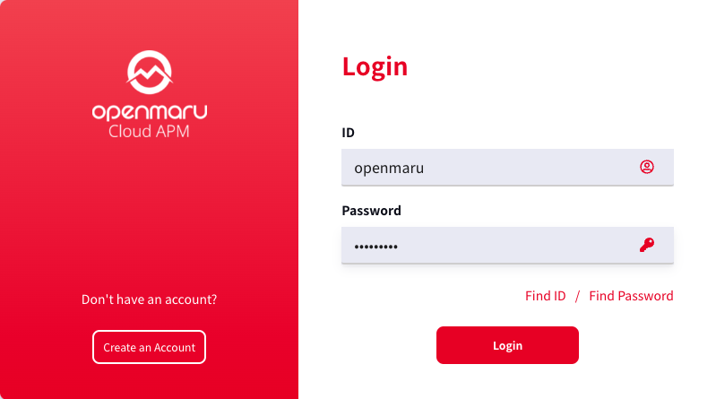Open the Find Password link
The image size is (716, 399).
[631, 296]
